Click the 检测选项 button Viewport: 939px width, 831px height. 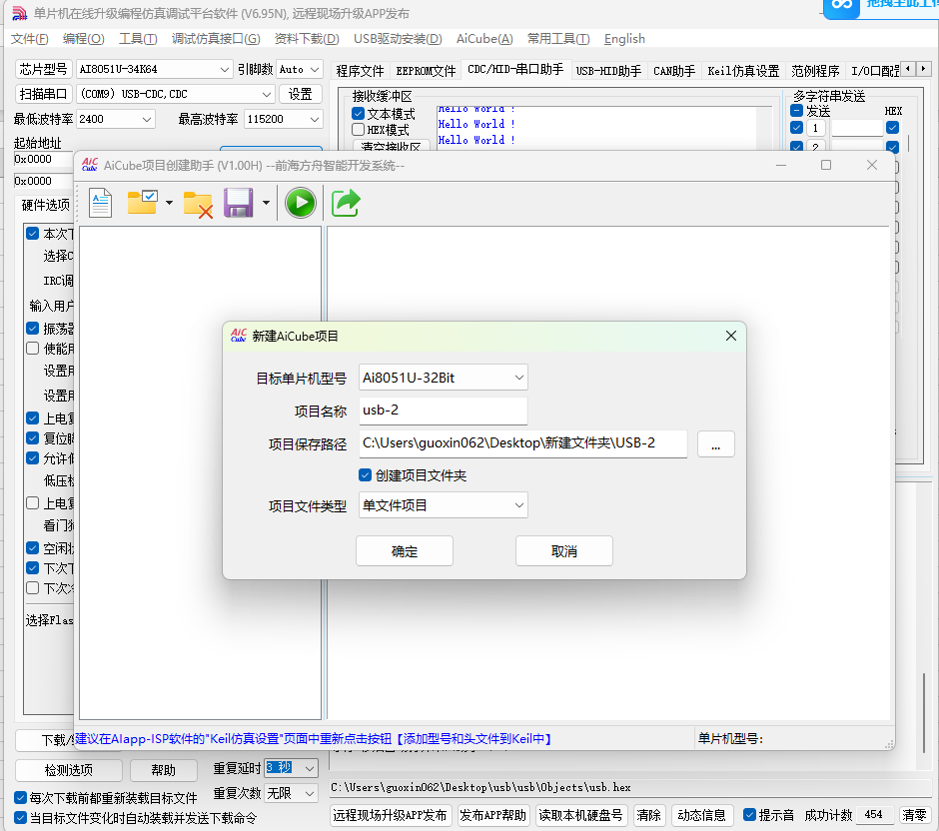click(69, 770)
